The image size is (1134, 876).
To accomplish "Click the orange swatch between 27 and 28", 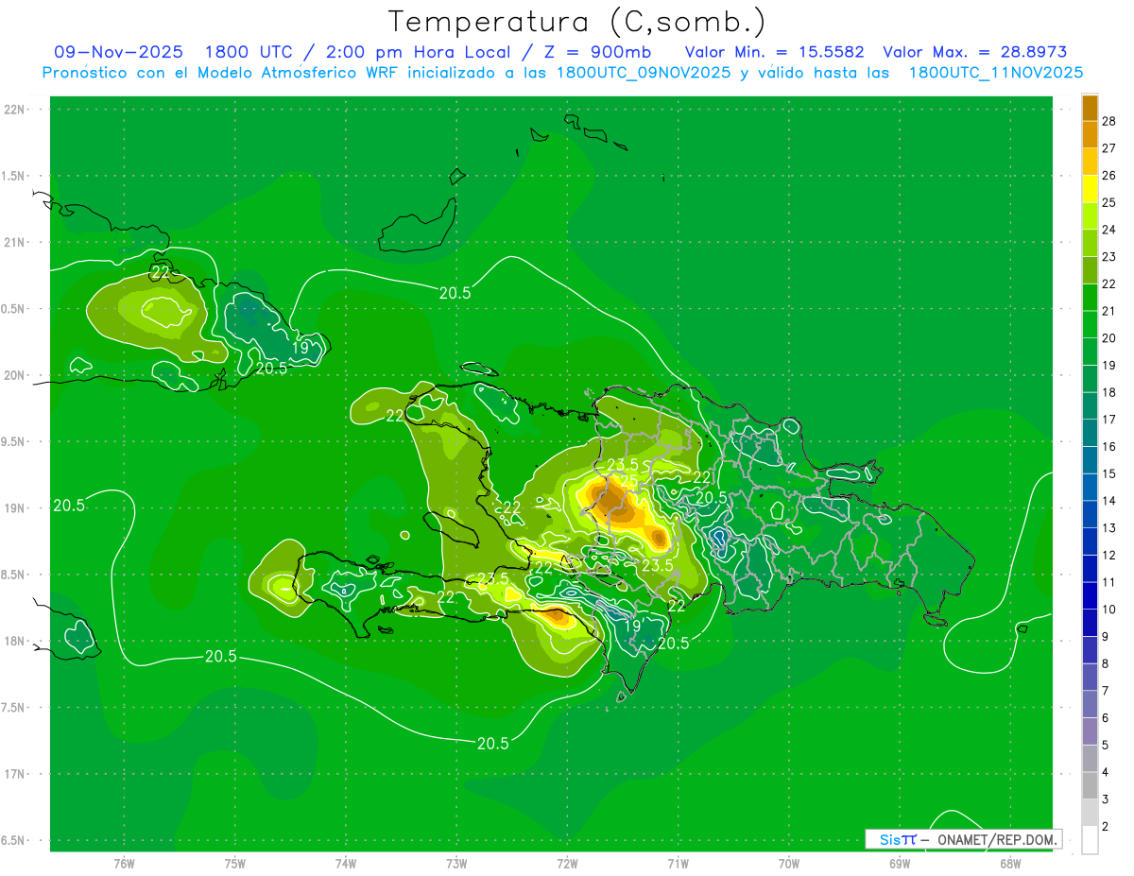I will pyautogui.click(x=1090, y=134).
